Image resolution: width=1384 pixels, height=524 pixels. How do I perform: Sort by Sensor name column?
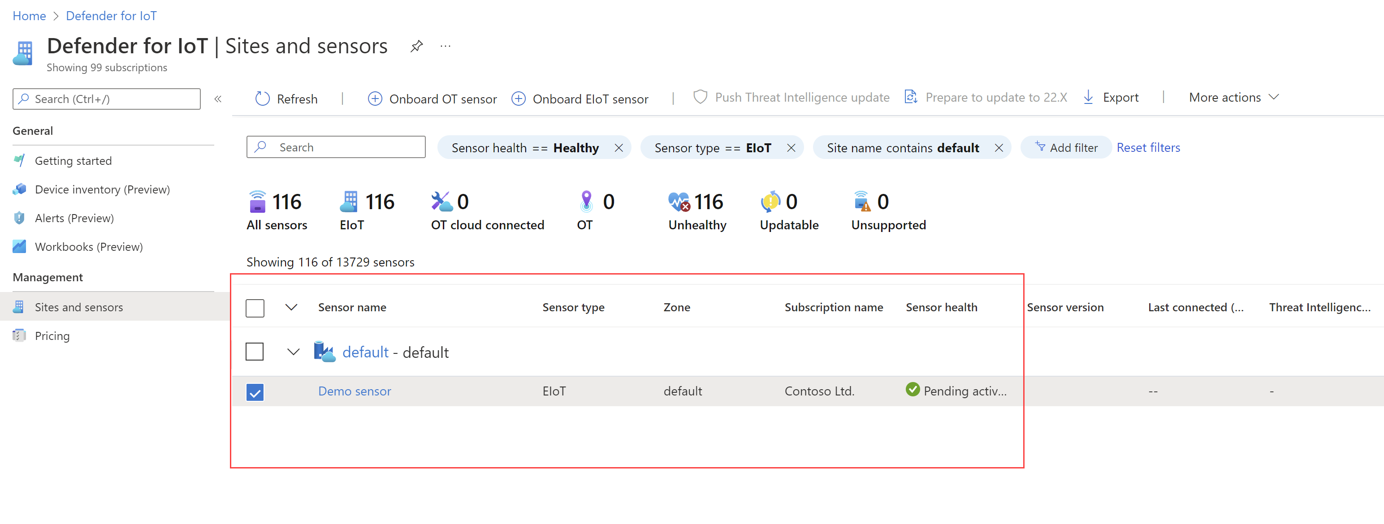pyautogui.click(x=352, y=308)
